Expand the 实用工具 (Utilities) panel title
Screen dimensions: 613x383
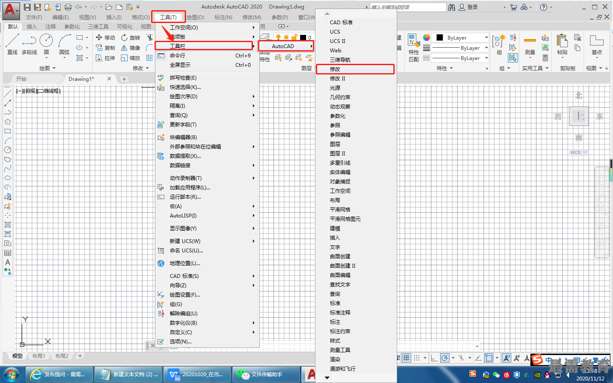(x=535, y=68)
